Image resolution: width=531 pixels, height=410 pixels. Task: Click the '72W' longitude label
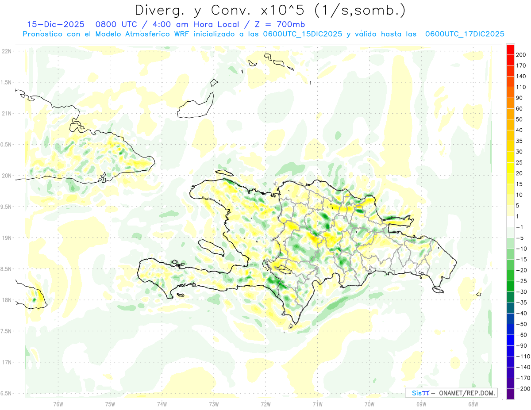pyautogui.click(x=265, y=404)
